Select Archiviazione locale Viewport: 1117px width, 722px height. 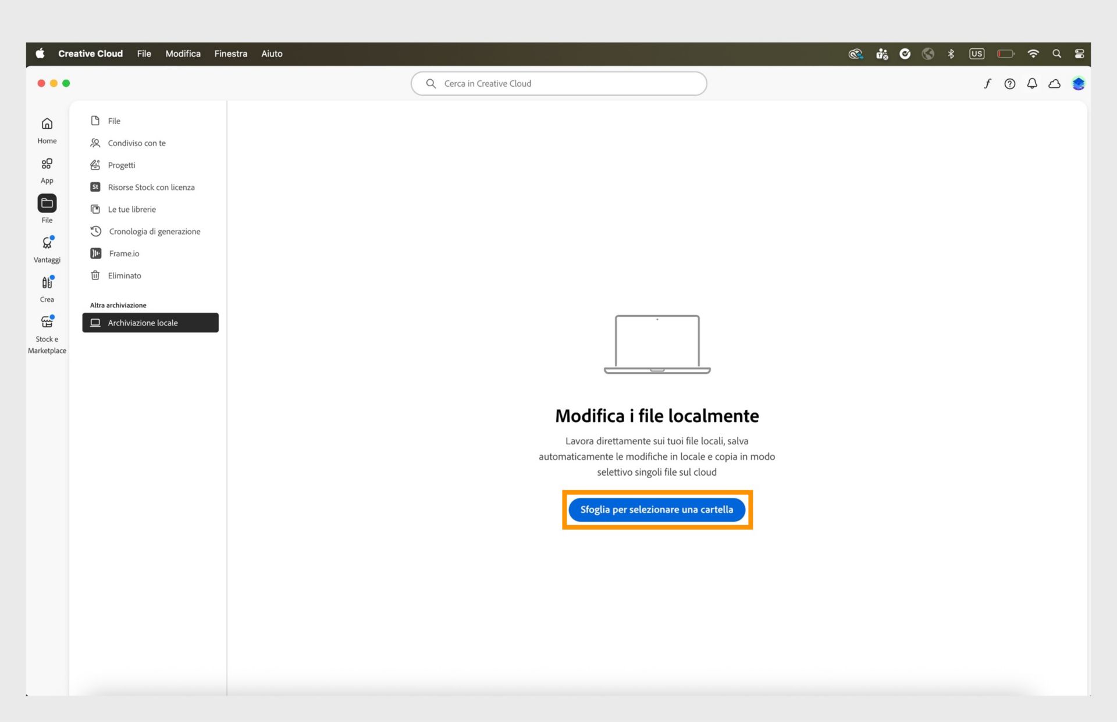click(x=150, y=323)
